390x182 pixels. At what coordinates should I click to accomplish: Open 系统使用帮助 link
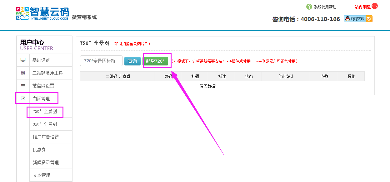click(x=325, y=7)
